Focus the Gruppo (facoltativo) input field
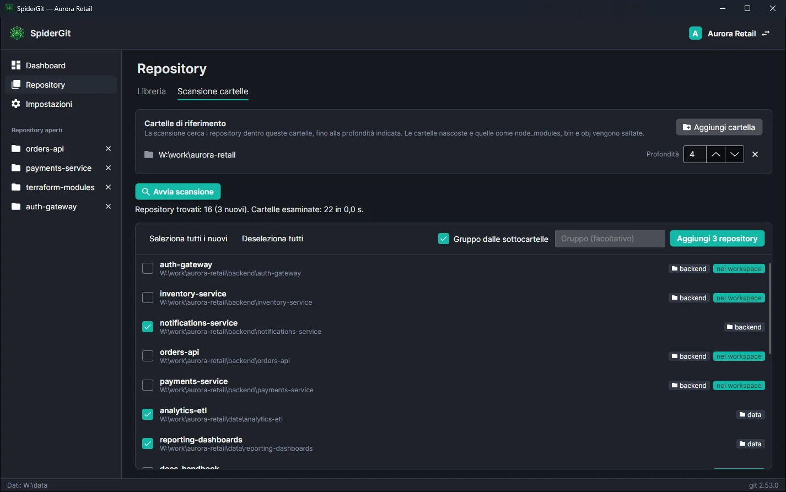786x492 pixels. (610, 239)
